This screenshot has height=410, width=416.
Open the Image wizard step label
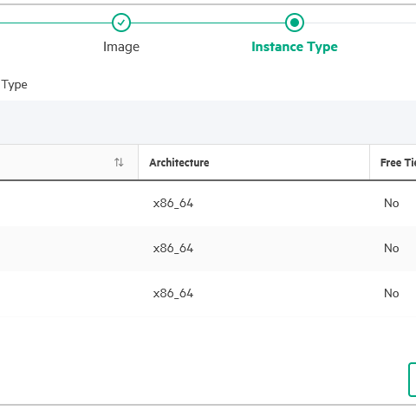(121, 47)
